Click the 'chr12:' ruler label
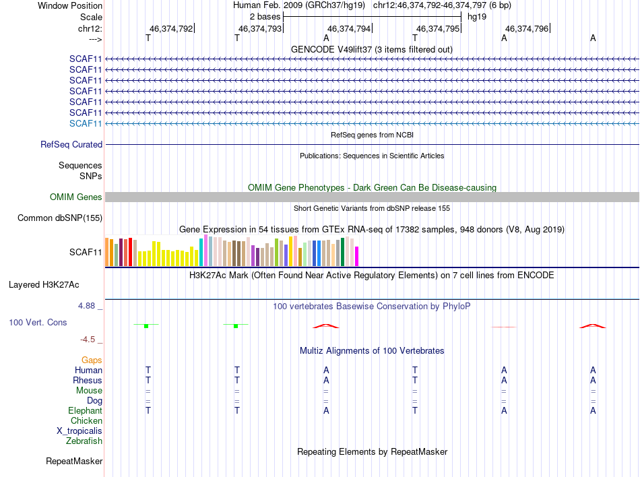 (90, 28)
